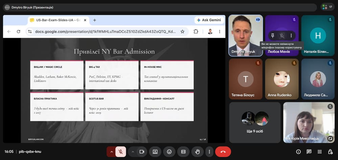
Task: Open the Chrome profile avatar
Action: 210,31
